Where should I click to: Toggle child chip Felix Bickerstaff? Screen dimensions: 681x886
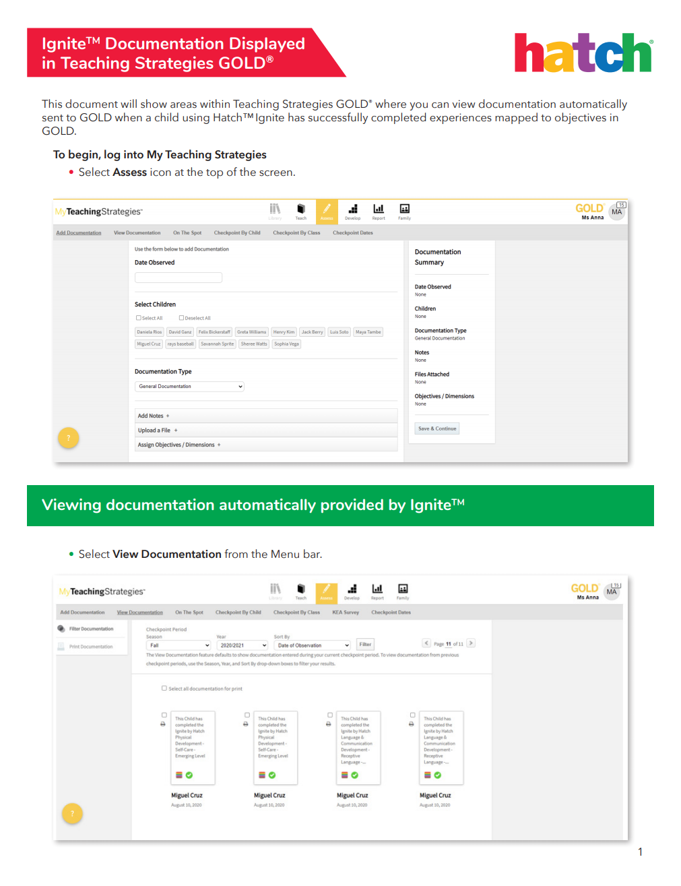click(214, 332)
